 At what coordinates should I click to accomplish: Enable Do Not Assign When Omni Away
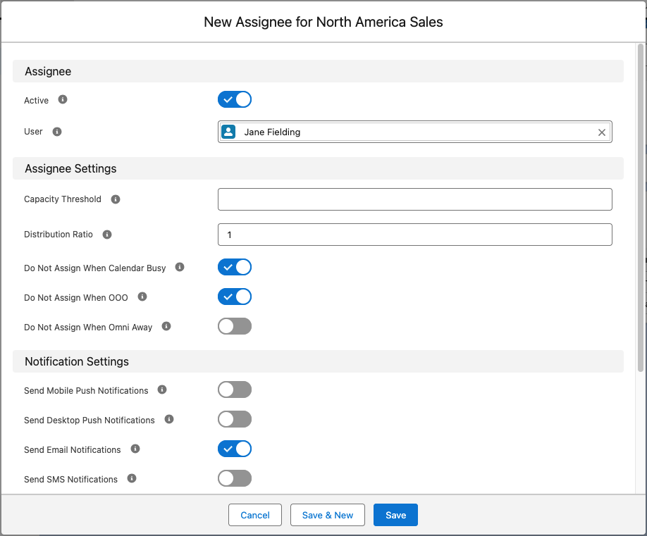pos(235,326)
